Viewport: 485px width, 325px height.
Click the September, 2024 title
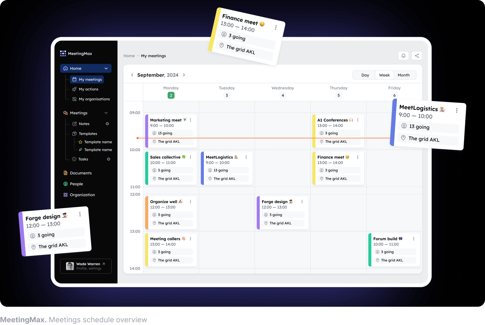pyautogui.click(x=158, y=75)
